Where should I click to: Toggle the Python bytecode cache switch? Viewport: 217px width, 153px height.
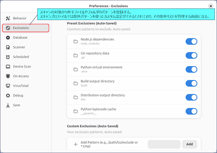pyautogui.click(x=191, y=111)
